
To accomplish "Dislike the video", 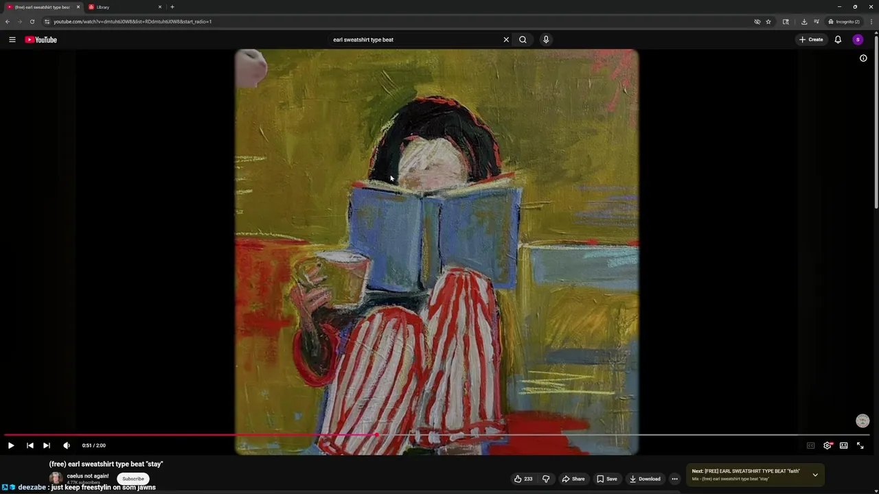I will (546, 479).
